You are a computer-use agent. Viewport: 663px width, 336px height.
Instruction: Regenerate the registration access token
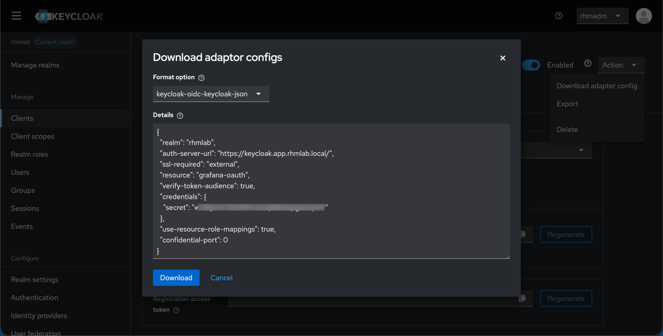[x=566, y=298]
